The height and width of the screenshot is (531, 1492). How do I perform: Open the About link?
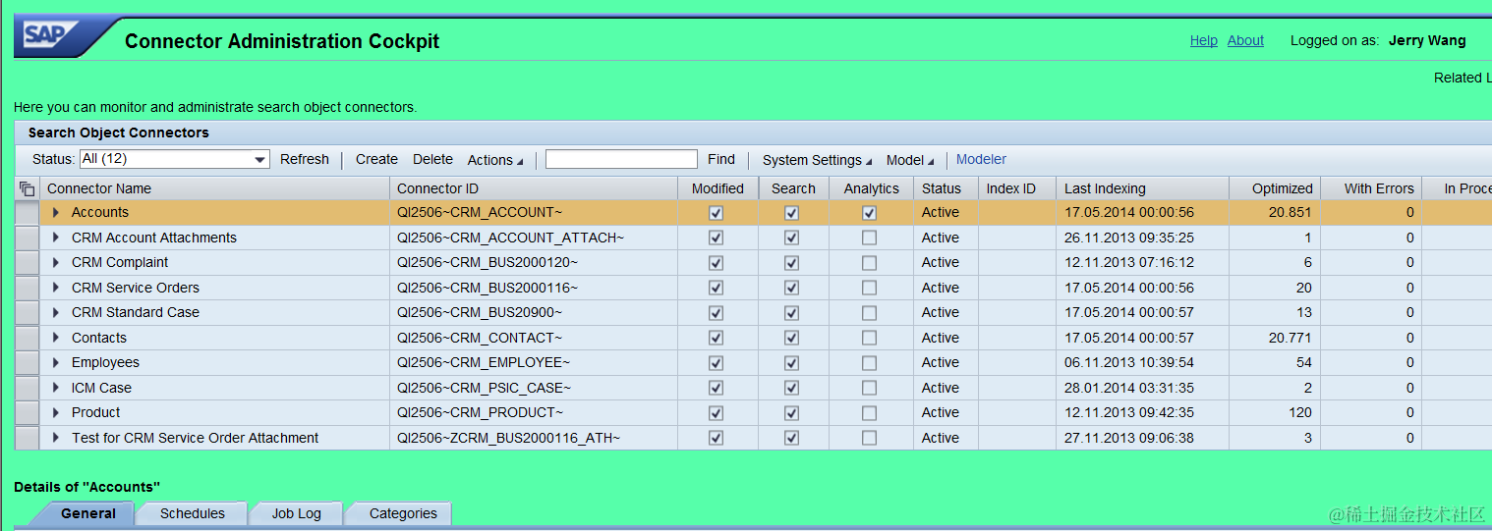coord(1245,40)
